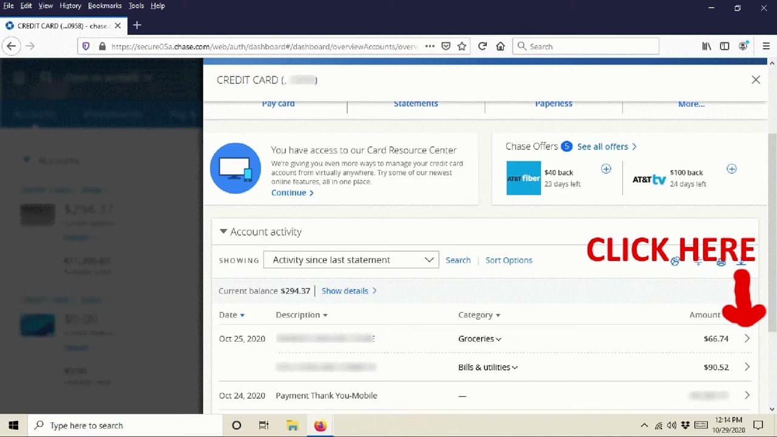Open the Bookmarks menu
Image resolution: width=777 pixels, height=437 pixels.
105,5
